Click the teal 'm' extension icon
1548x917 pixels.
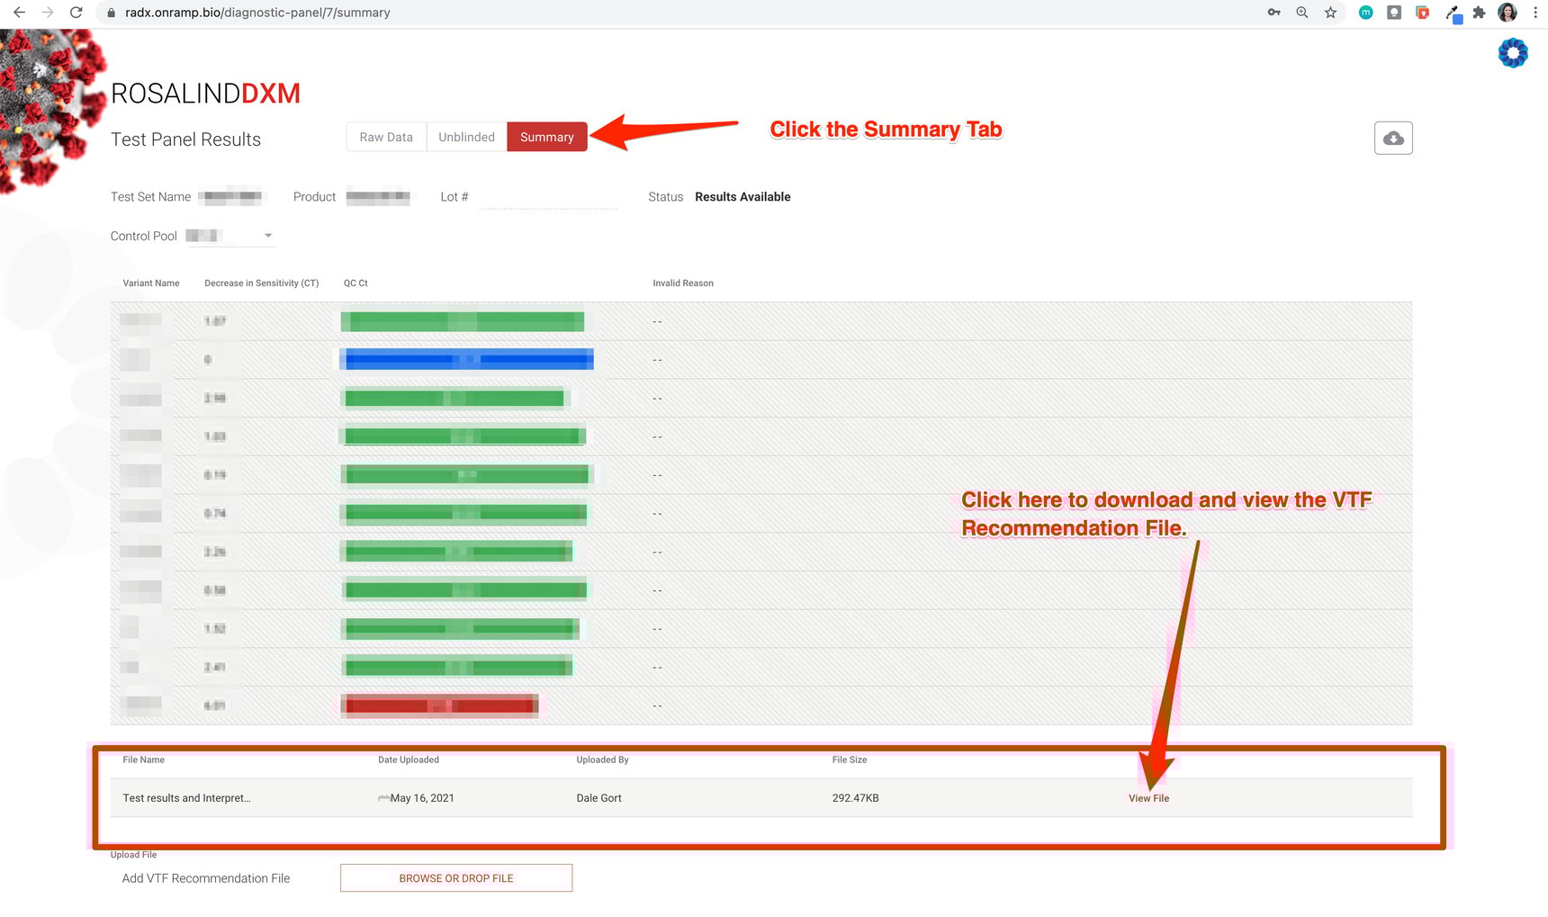click(x=1365, y=13)
